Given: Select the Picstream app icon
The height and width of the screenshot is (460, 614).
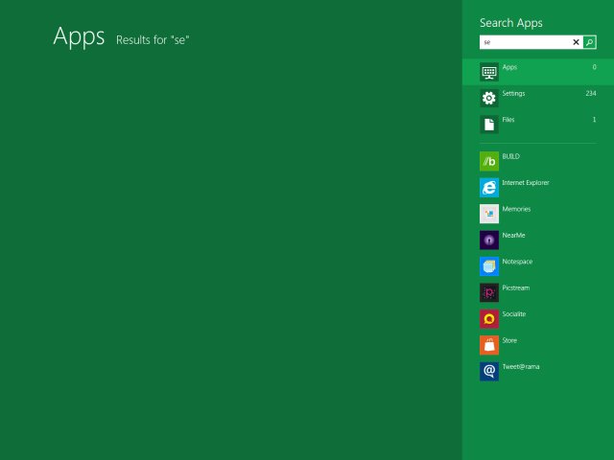Looking at the screenshot, I should pos(489,292).
